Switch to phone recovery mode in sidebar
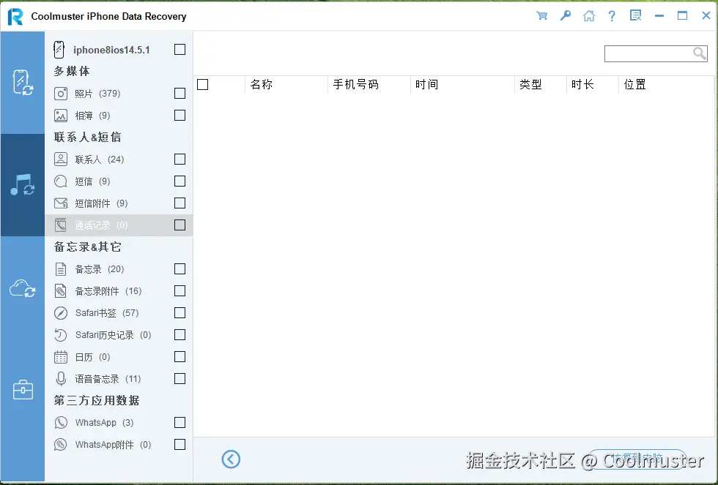 click(x=23, y=80)
